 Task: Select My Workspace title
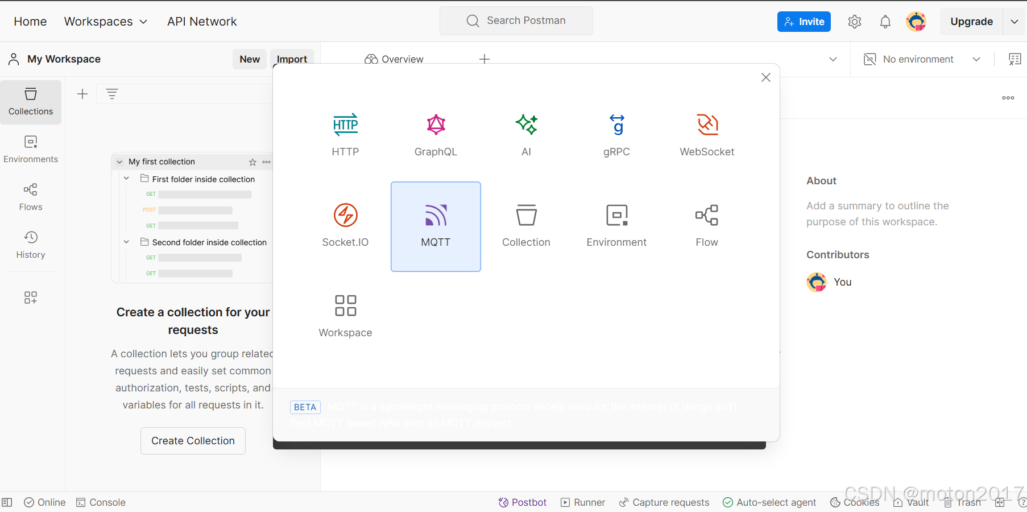(x=64, y=59)
